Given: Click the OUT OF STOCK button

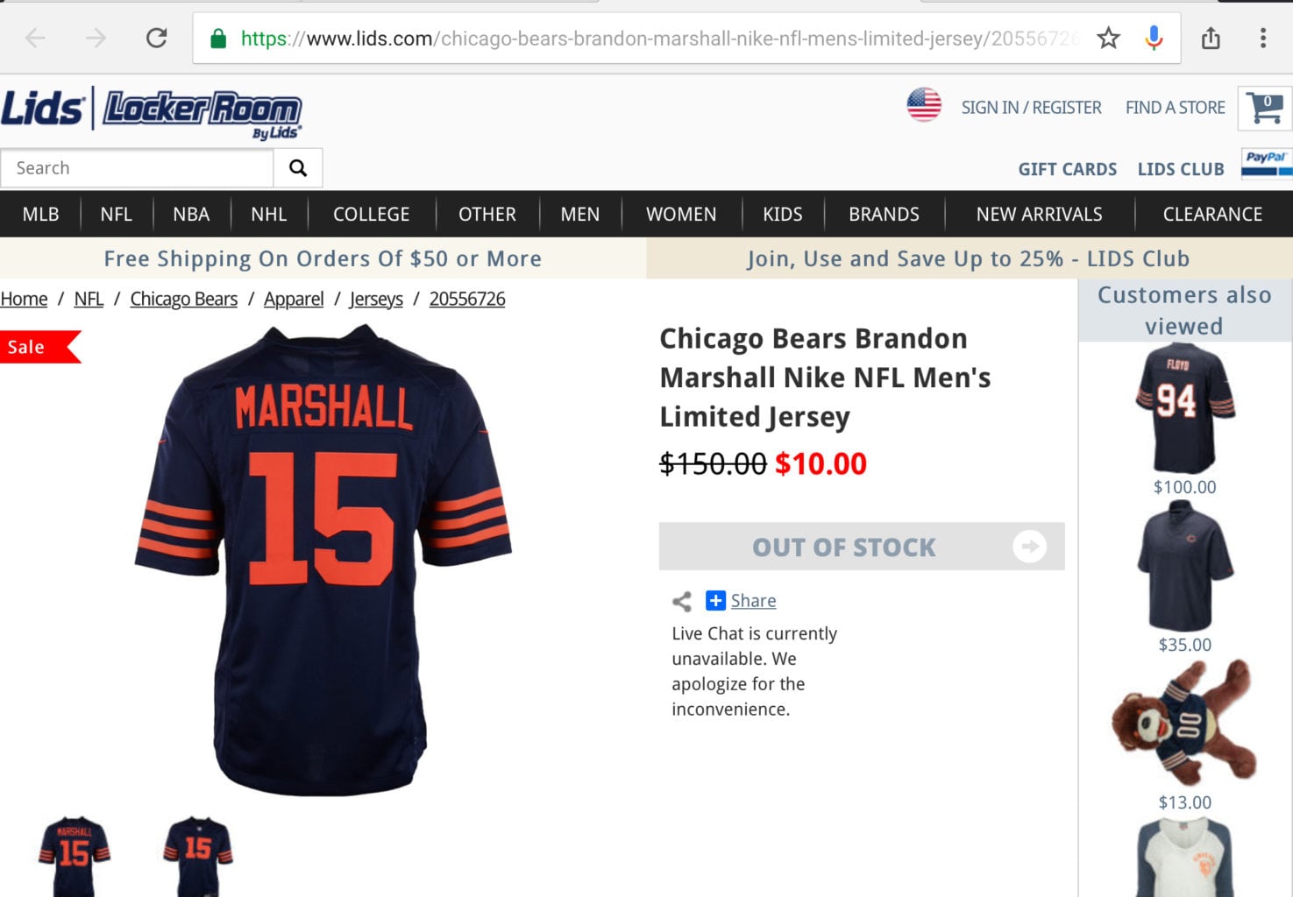Looking at the screenshot, I should (862, 547).
